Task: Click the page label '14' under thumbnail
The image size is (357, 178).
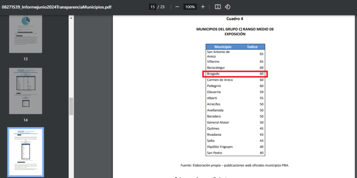Action: pyautogui.click(x=26, y=120)
